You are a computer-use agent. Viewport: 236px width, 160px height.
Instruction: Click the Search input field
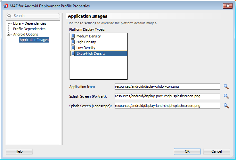click(33, 16)
